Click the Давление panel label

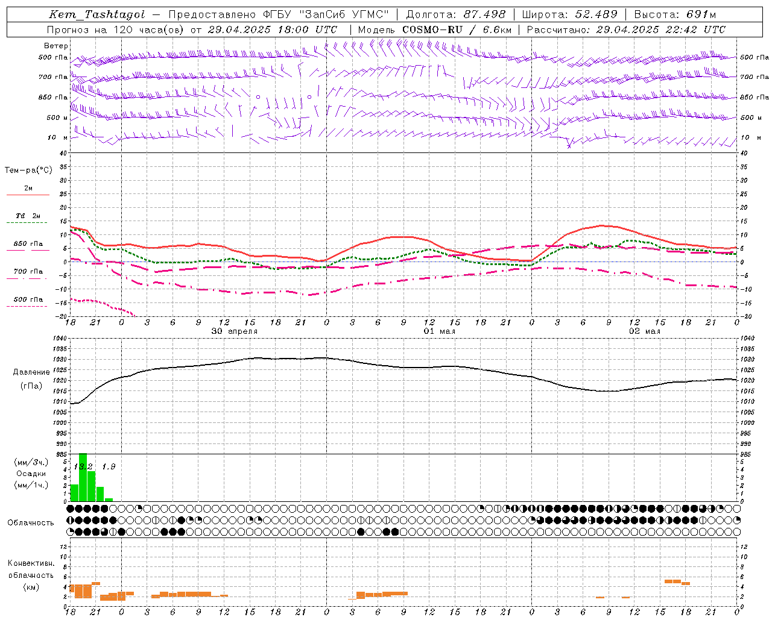click(x=31, y=372)
